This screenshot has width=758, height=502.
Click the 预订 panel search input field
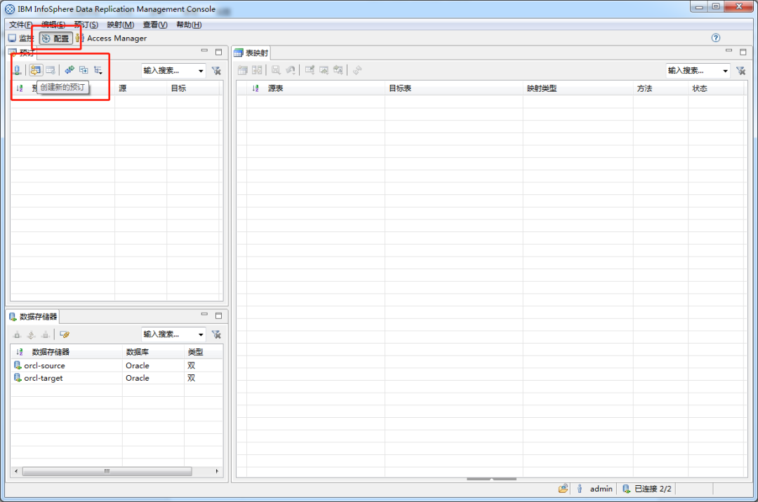(x=169, y=71)
